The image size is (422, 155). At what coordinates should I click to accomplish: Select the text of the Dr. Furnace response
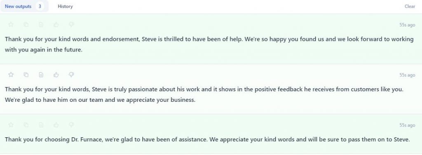(207, 140)
